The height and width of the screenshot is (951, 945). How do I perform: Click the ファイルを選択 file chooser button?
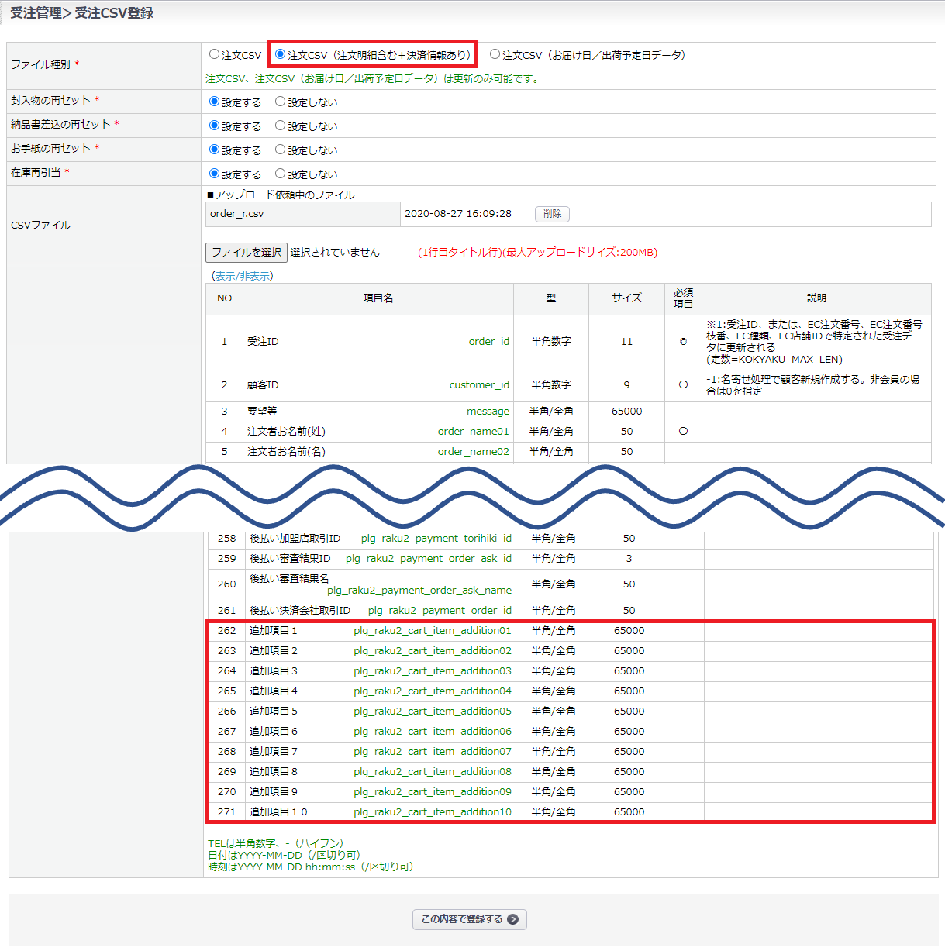click(246, 253)
